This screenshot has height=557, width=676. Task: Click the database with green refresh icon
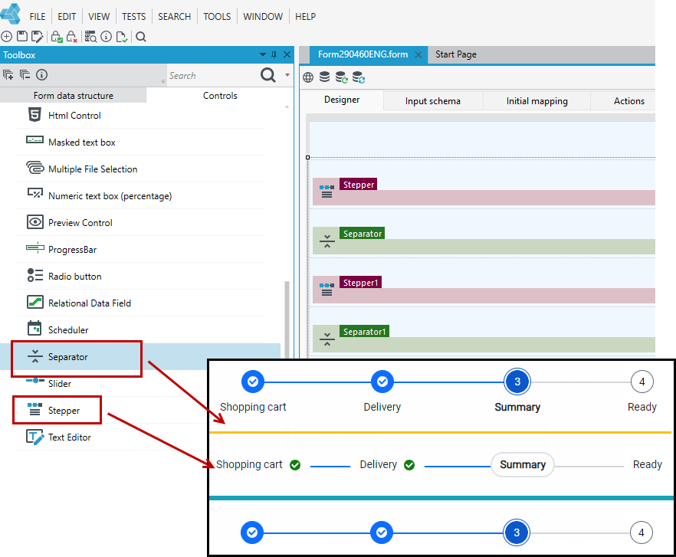342,77
